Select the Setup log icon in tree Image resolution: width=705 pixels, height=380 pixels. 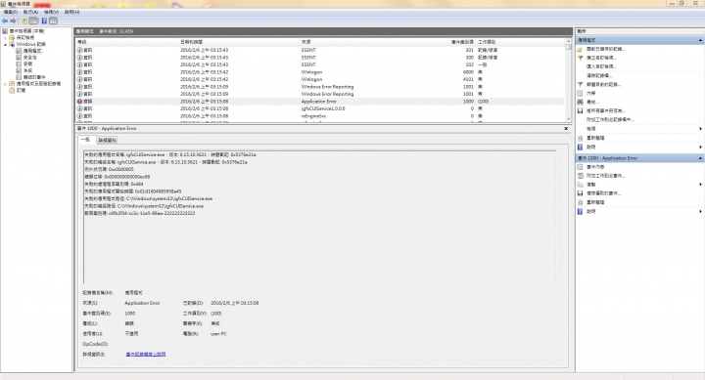pyautogui.click(x=19, y=64)
